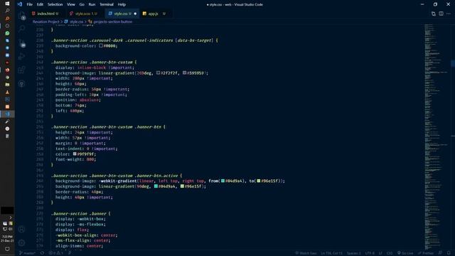Click the 'font-weight: 800;' line
This screenshot has width=455, height=256.
point(75,159)
